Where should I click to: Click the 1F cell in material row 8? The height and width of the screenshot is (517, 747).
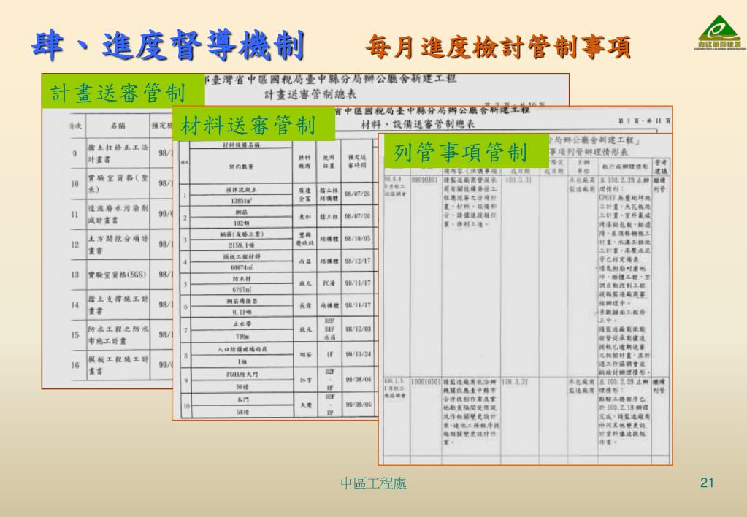tap(329, 354)
